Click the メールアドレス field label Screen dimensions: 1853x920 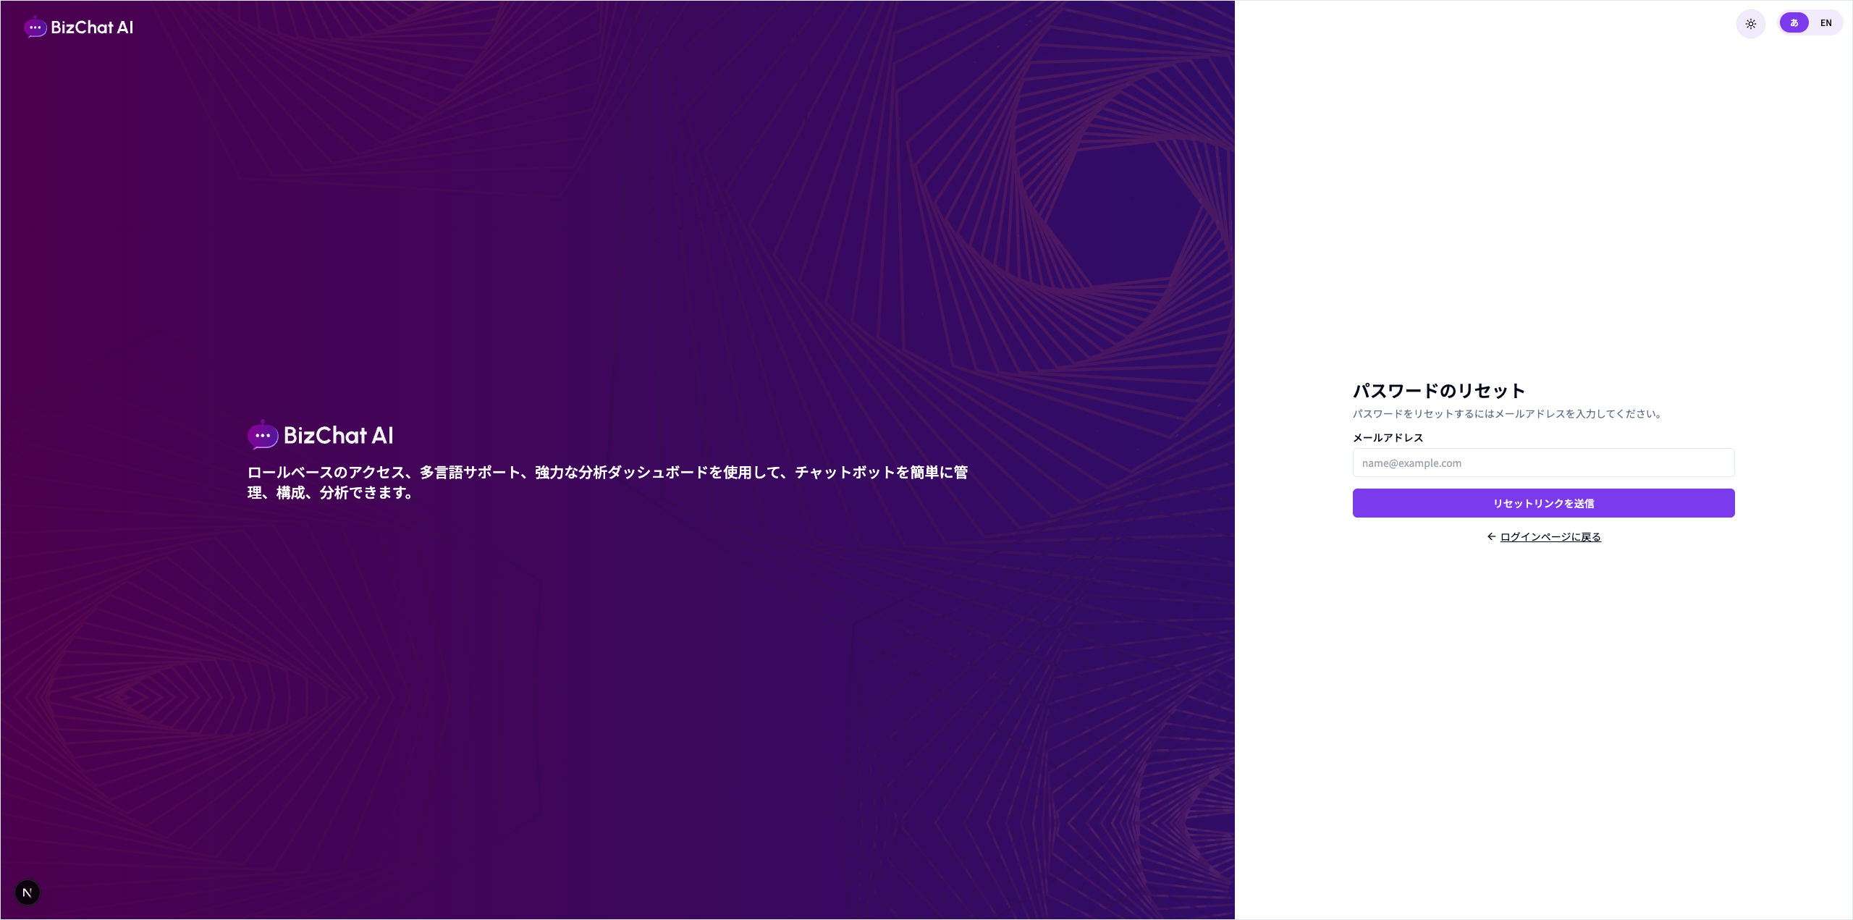coord(1388,438)
